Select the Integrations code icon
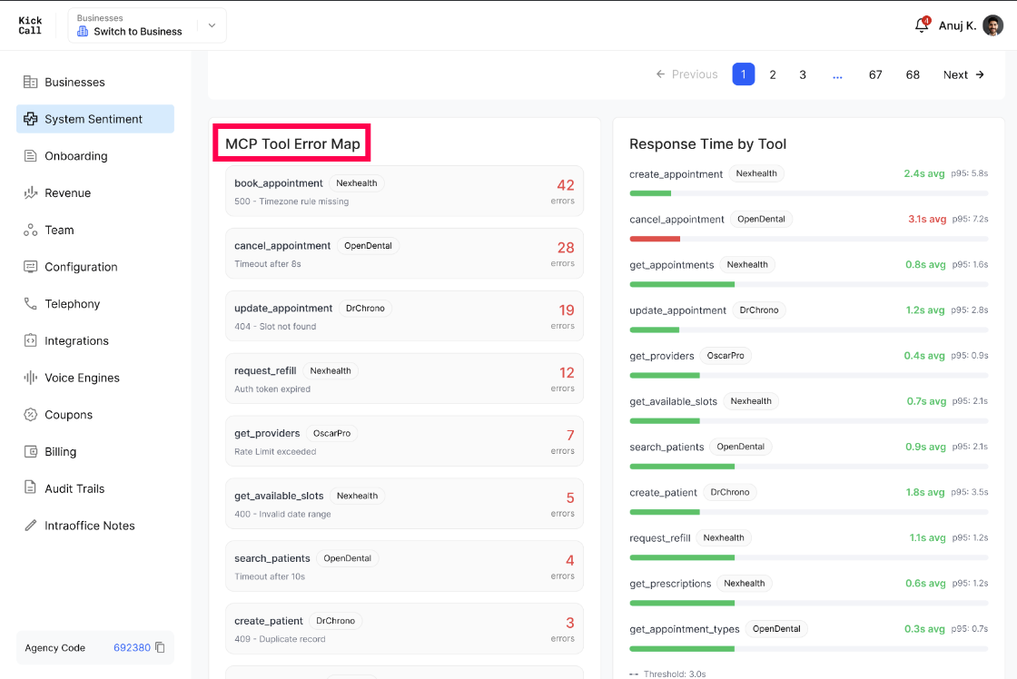Screen dimensions: 1017x679 click(x=31, y=340)
